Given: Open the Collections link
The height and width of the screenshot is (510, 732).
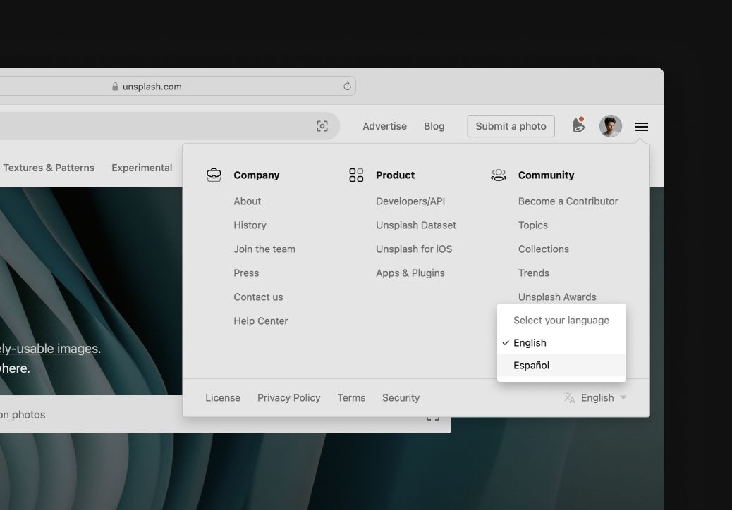Looking at the screenshot, I should (544, 249).
